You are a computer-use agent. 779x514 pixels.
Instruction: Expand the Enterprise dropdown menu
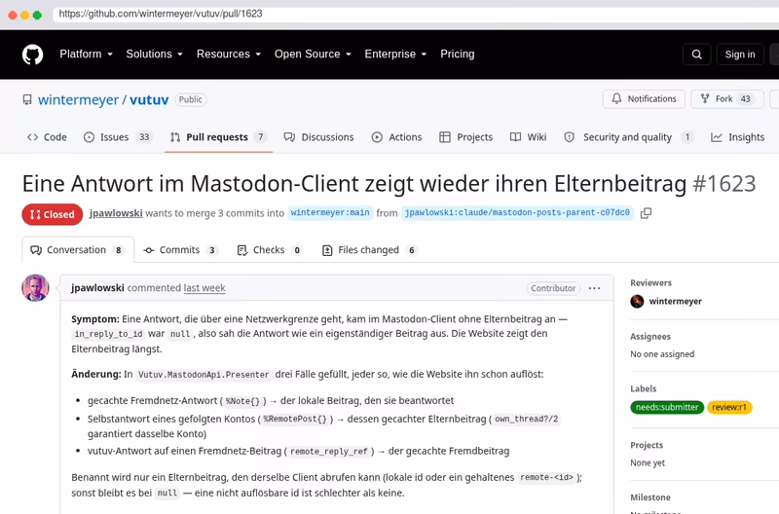[x=395, y=55]
